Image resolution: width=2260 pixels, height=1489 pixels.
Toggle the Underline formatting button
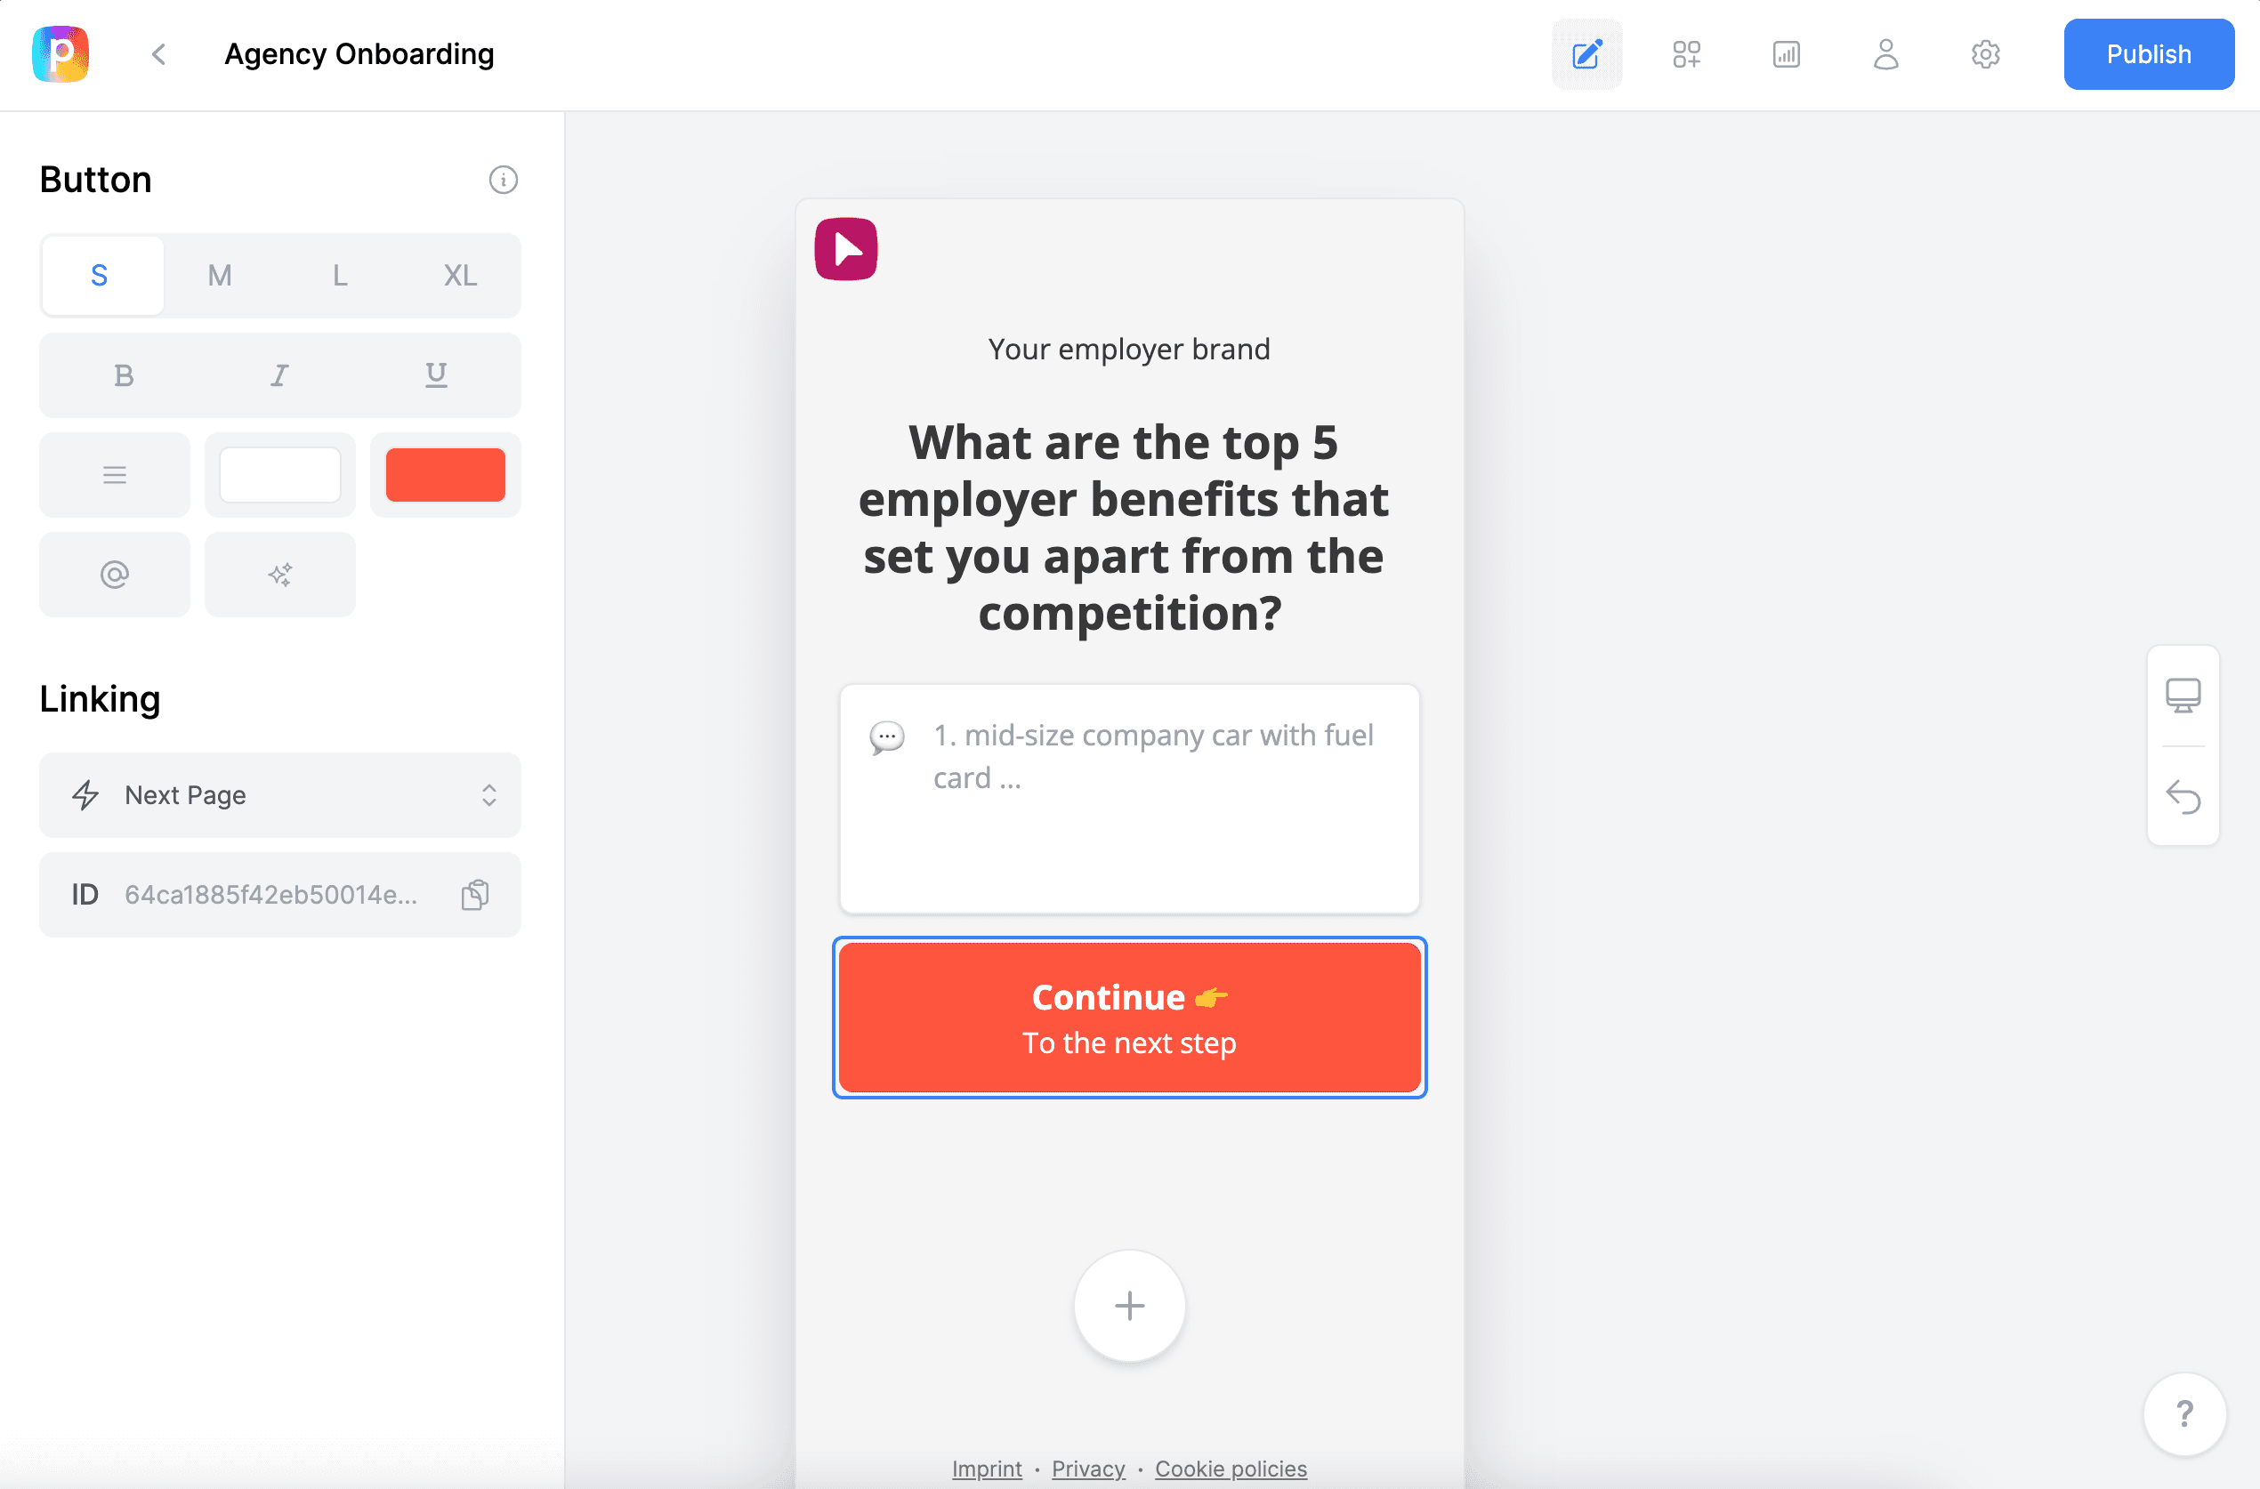(435, 374)
